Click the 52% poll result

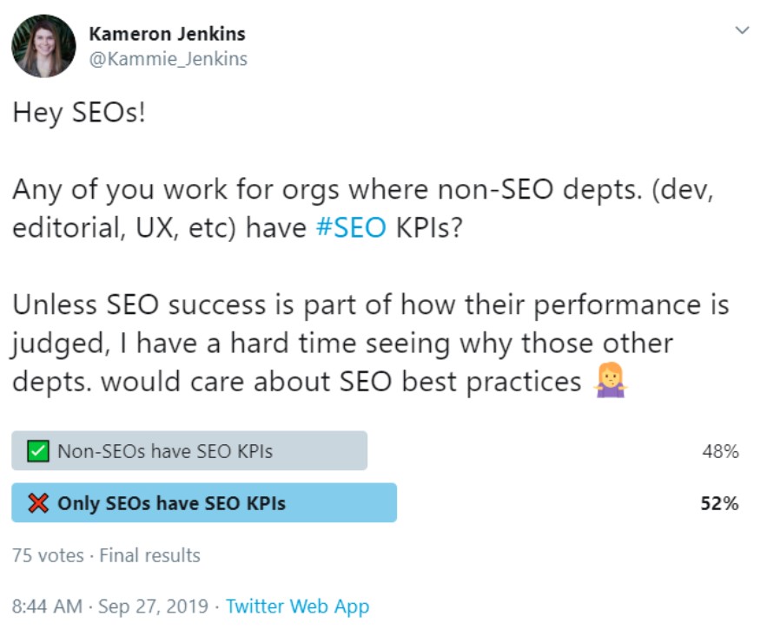720,503
